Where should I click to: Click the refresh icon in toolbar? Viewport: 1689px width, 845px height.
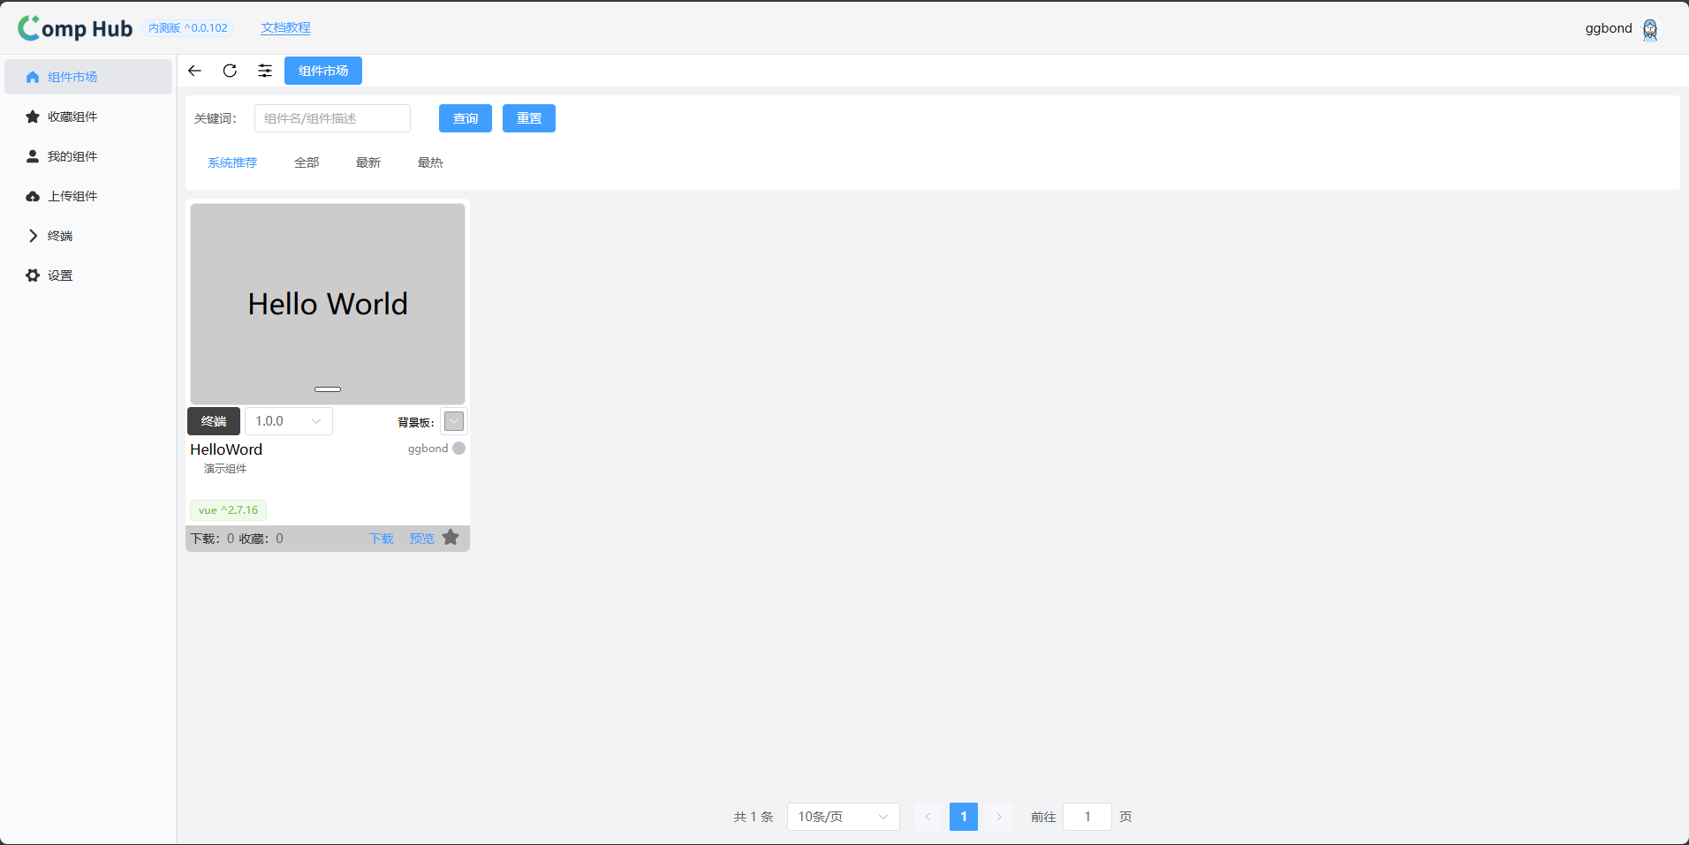coord(230,71)
